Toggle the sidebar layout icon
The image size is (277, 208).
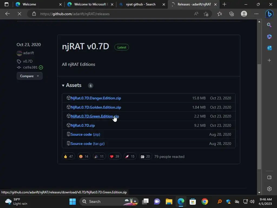tap(269, 177)
